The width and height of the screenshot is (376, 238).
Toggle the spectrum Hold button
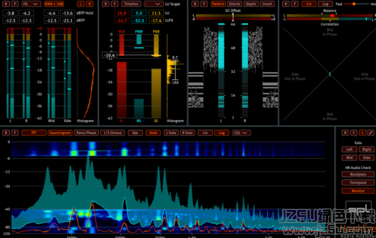(x=153, y=133)
